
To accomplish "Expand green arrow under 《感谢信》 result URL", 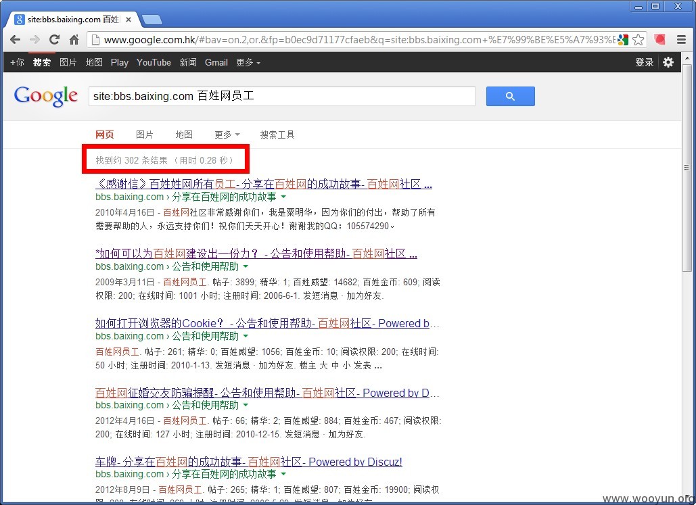I will 283,197.
